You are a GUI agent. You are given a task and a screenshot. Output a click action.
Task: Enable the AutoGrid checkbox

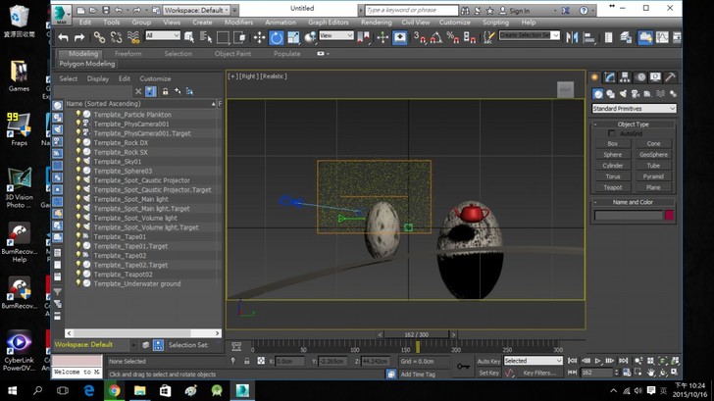click(x=612, y=133)
